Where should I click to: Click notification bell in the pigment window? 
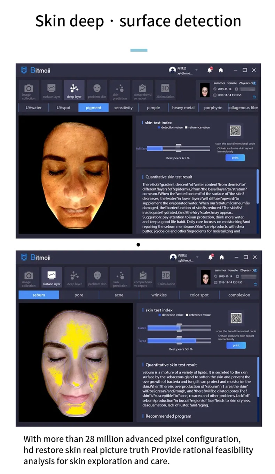pyautogui.click(x=210, y=70)
